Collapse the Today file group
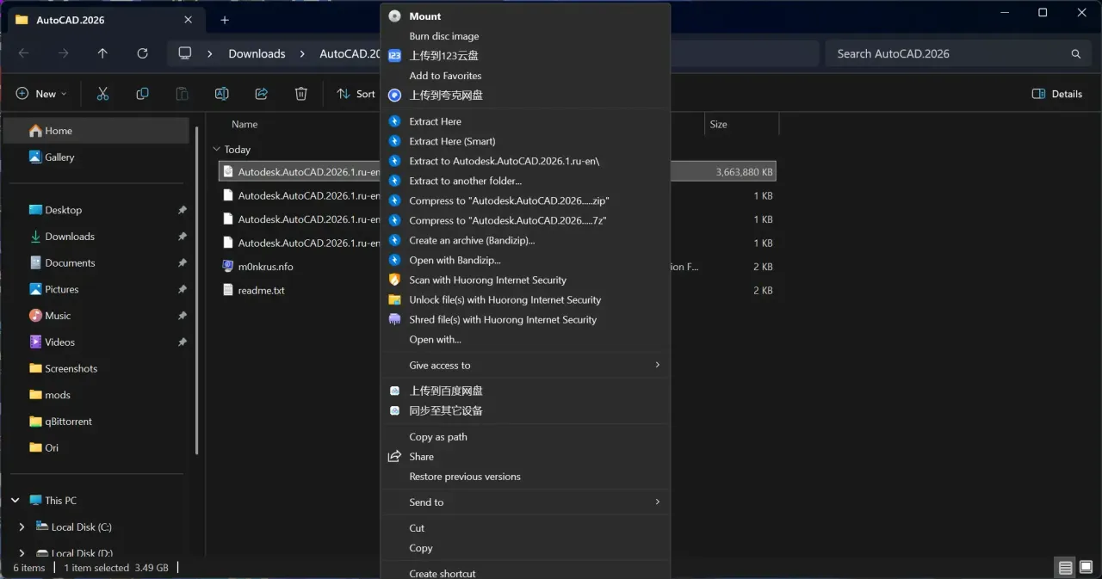Screen dimensions: 1102x579 [217, 150]
